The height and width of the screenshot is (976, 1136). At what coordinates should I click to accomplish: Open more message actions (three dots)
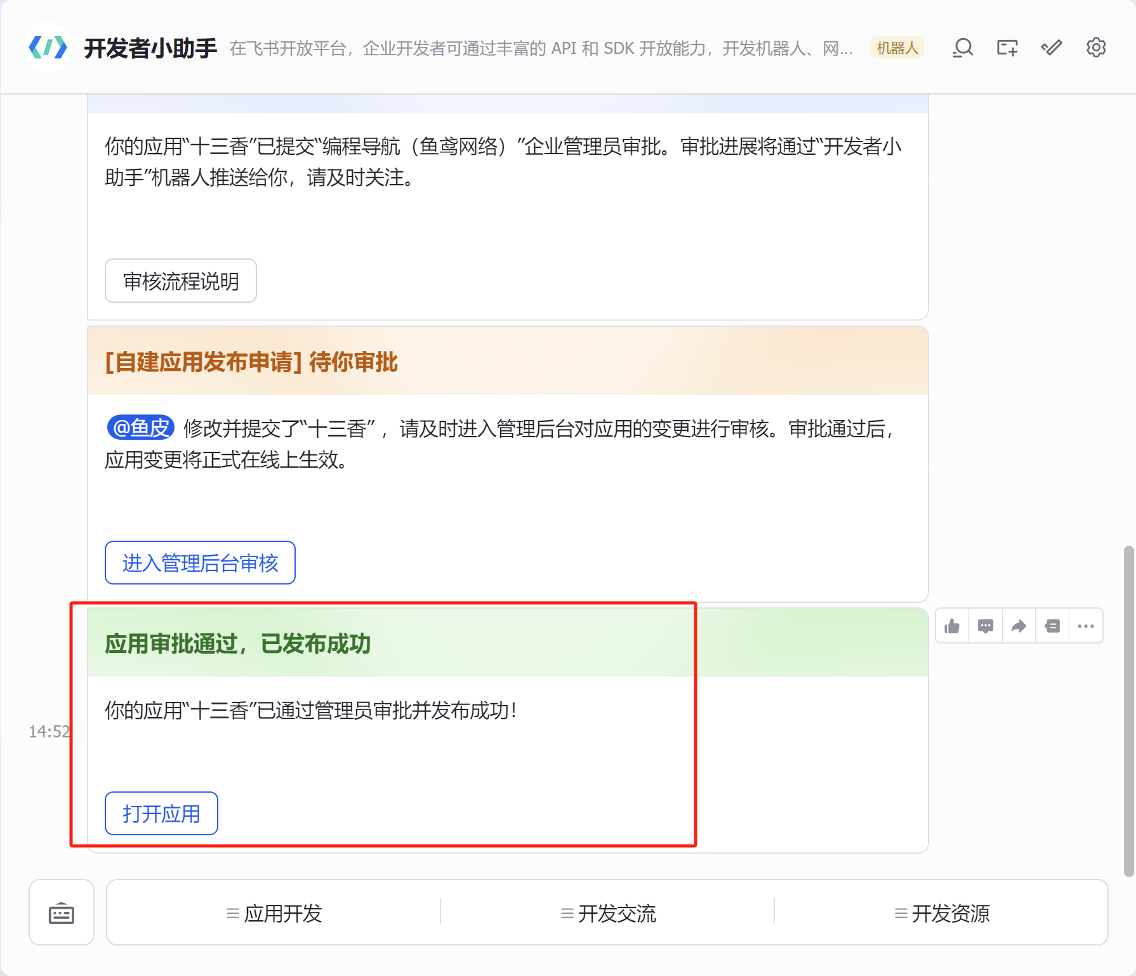1086,627
